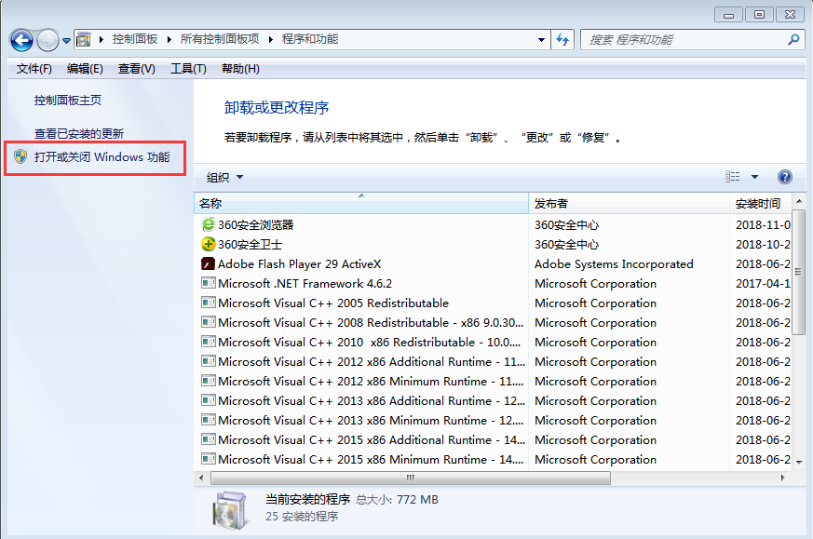
Task: Select the 360安全卫士 icon
Action: coord(208,244)
